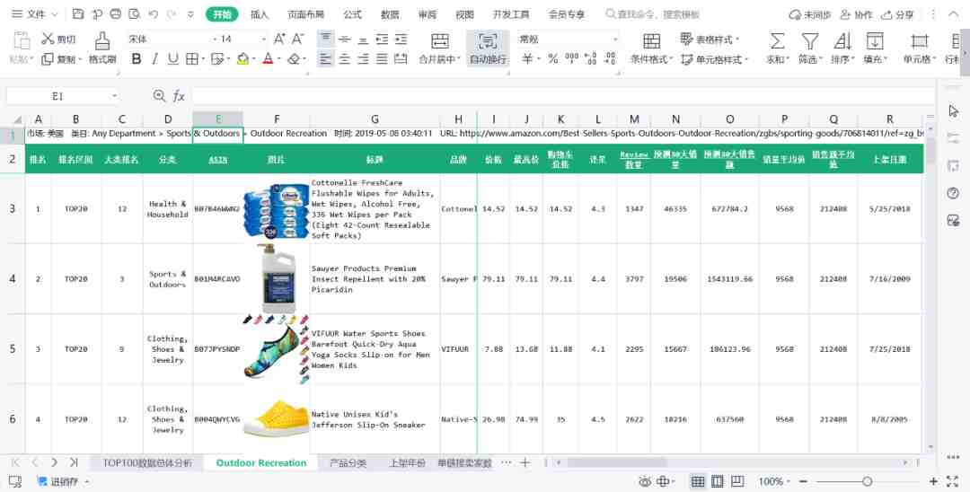
Task: Toggle Underline formatting
Action: click(x=173, y=59)
